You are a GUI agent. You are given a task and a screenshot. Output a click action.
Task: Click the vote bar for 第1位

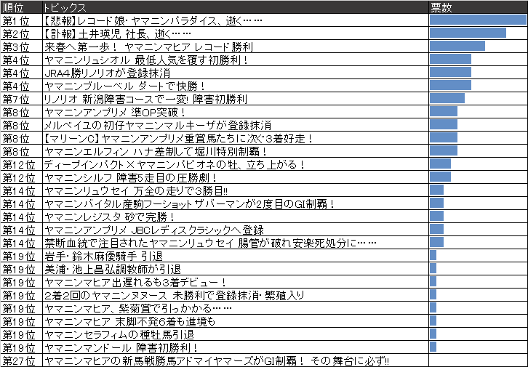point(478,20)
